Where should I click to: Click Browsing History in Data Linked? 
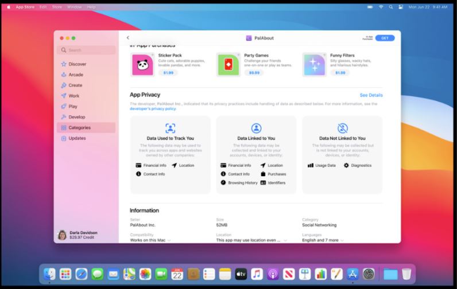239,183
